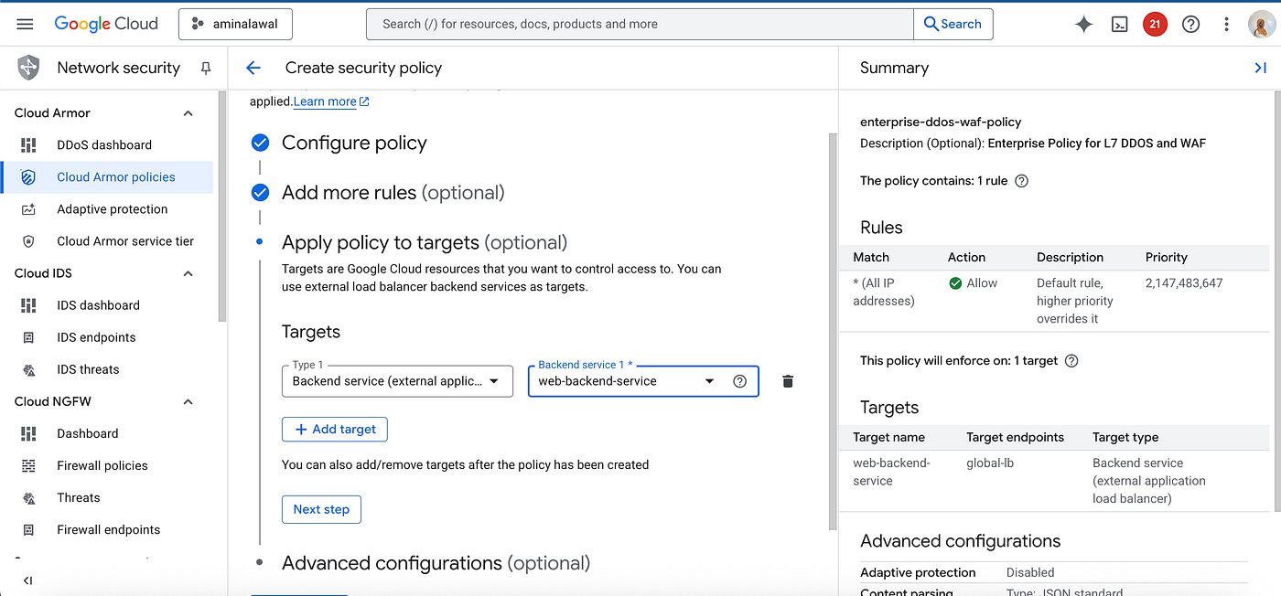
Task: Open the user account avatar
Action: tap(1262, 25)
